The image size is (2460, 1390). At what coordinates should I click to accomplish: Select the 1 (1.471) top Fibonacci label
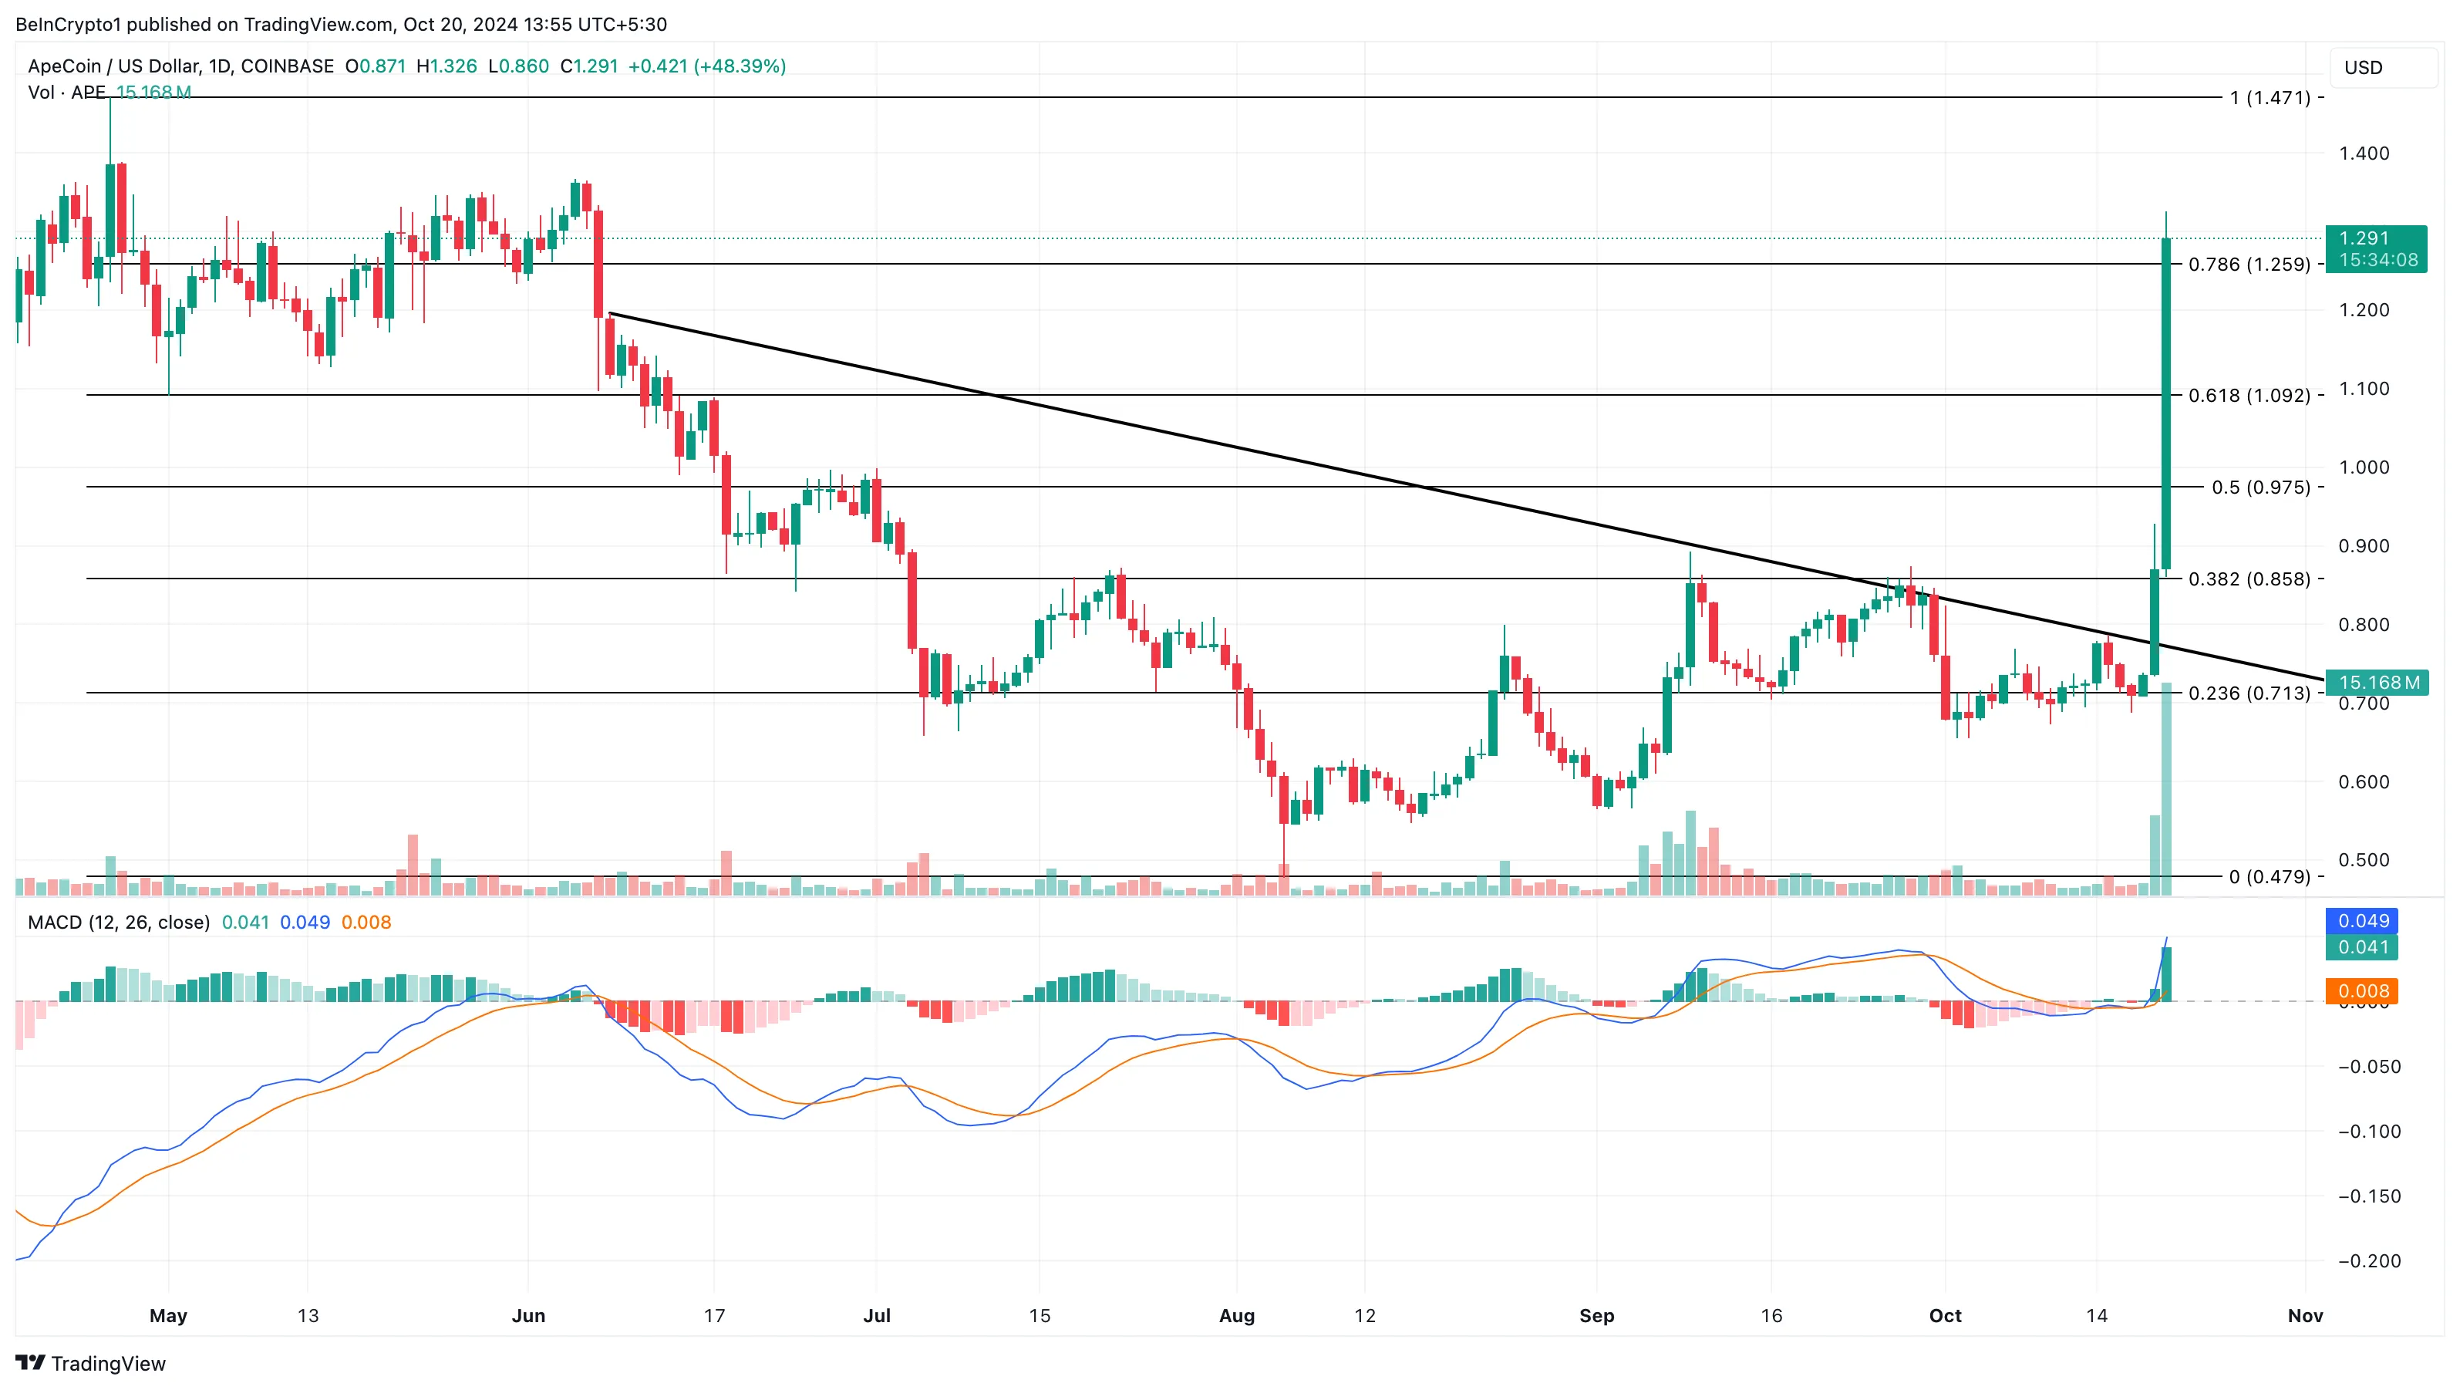click(x=2269, y=97)
